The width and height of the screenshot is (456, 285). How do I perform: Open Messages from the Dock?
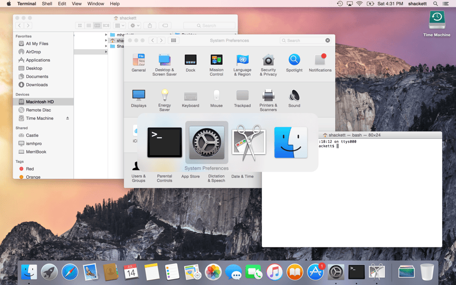[x=233, y=272]
